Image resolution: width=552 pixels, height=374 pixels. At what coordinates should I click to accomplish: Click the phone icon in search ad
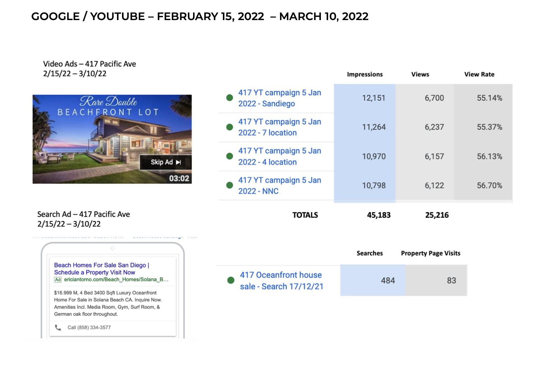58,327
